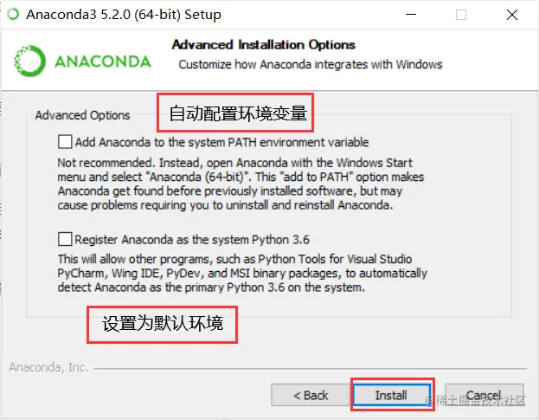Image resolution: width=539 pixels, height=420 pixels.
Task: Click the green Anaconda ring logo in header
Action: pos(29,61)
